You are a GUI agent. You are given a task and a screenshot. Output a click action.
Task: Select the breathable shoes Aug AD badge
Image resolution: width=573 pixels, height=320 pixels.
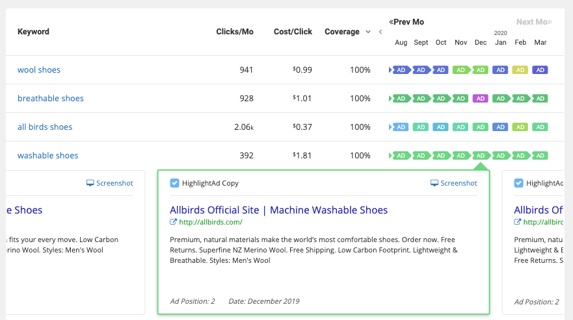(x=401, y=98)
